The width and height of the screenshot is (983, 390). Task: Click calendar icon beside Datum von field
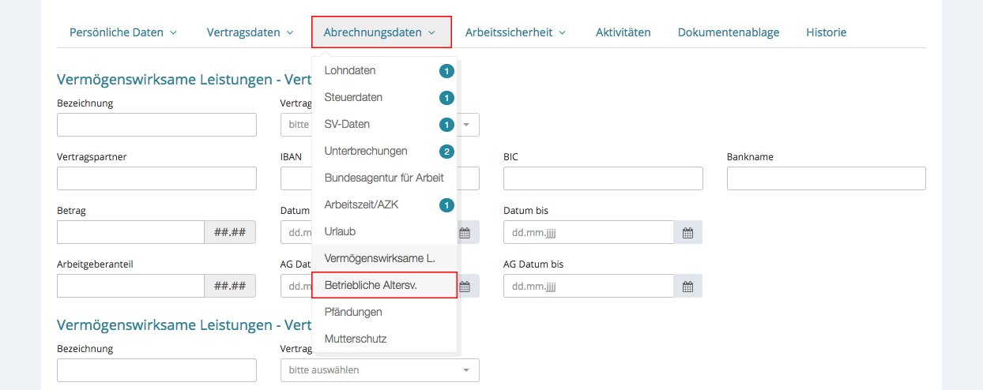pyautogui.click(x=465, y=232)
